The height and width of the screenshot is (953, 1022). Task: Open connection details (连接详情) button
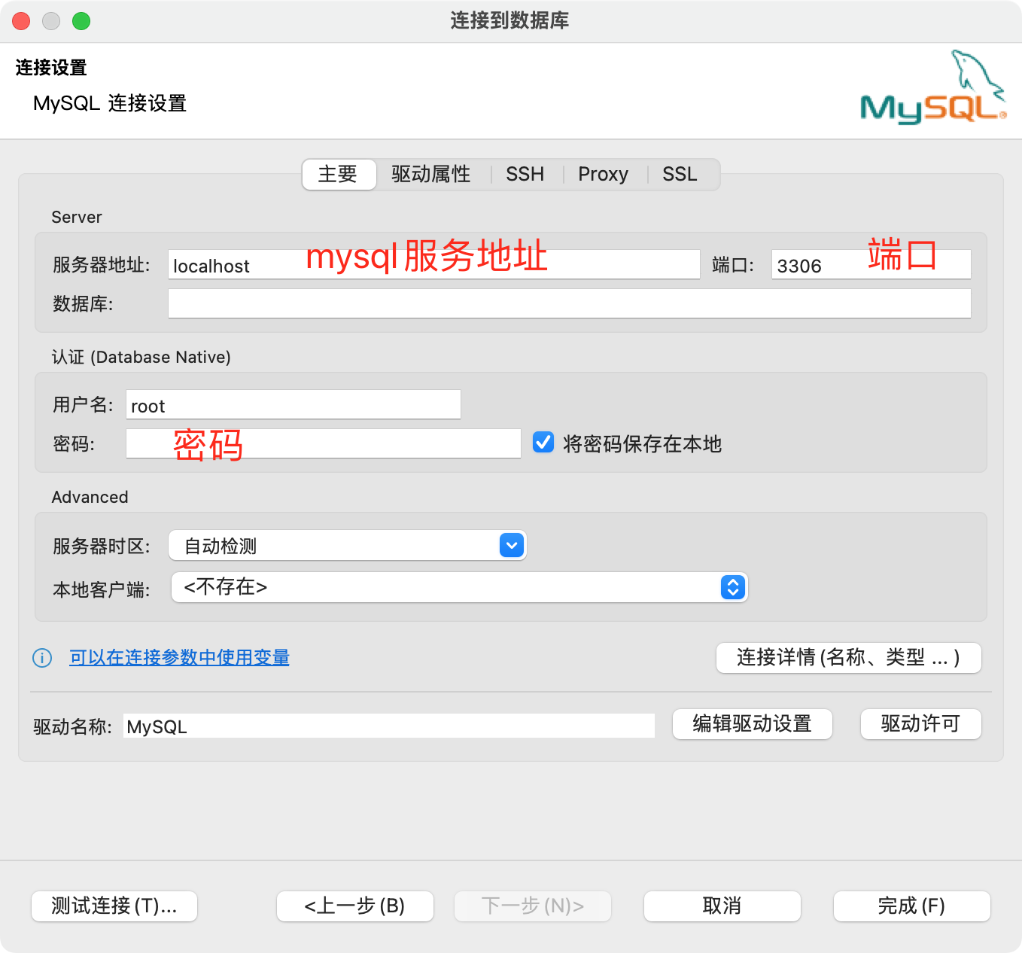848,658
